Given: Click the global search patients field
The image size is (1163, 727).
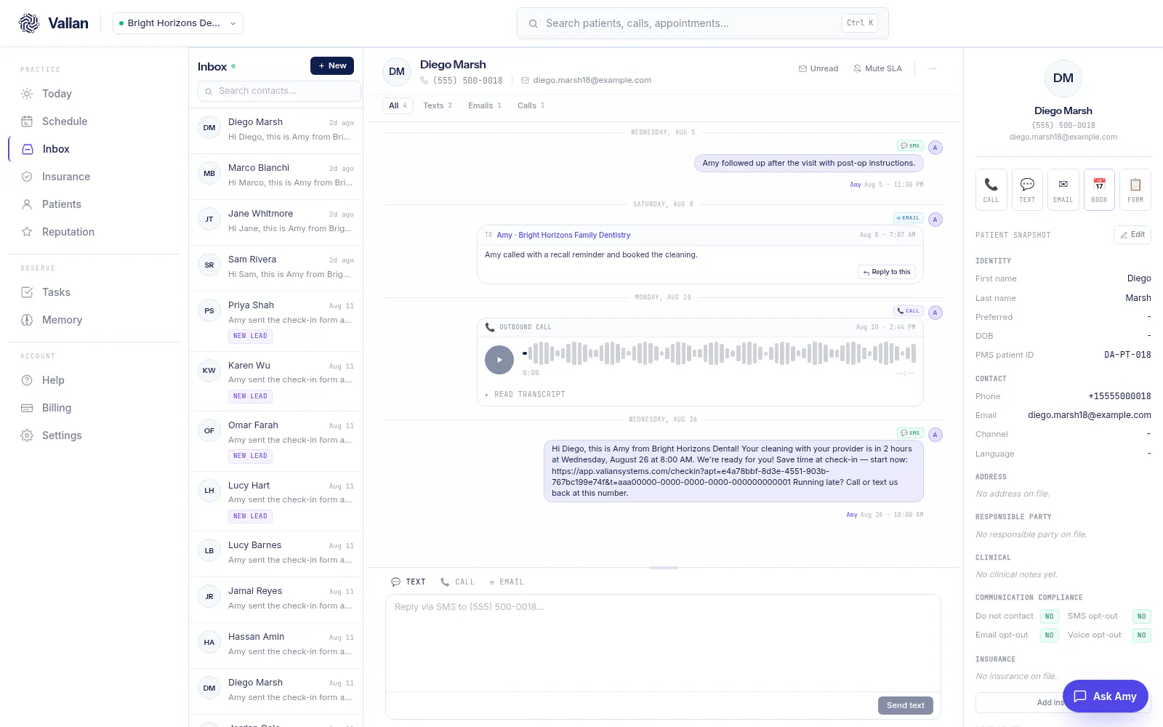Looking at the screenshot, I should [702, 23].
